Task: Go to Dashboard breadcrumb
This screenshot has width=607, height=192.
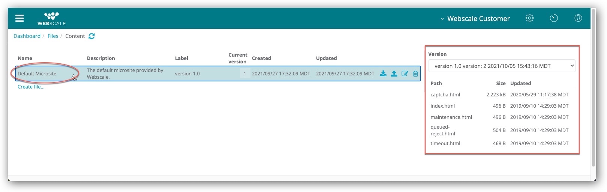Action: coord(27,36)
